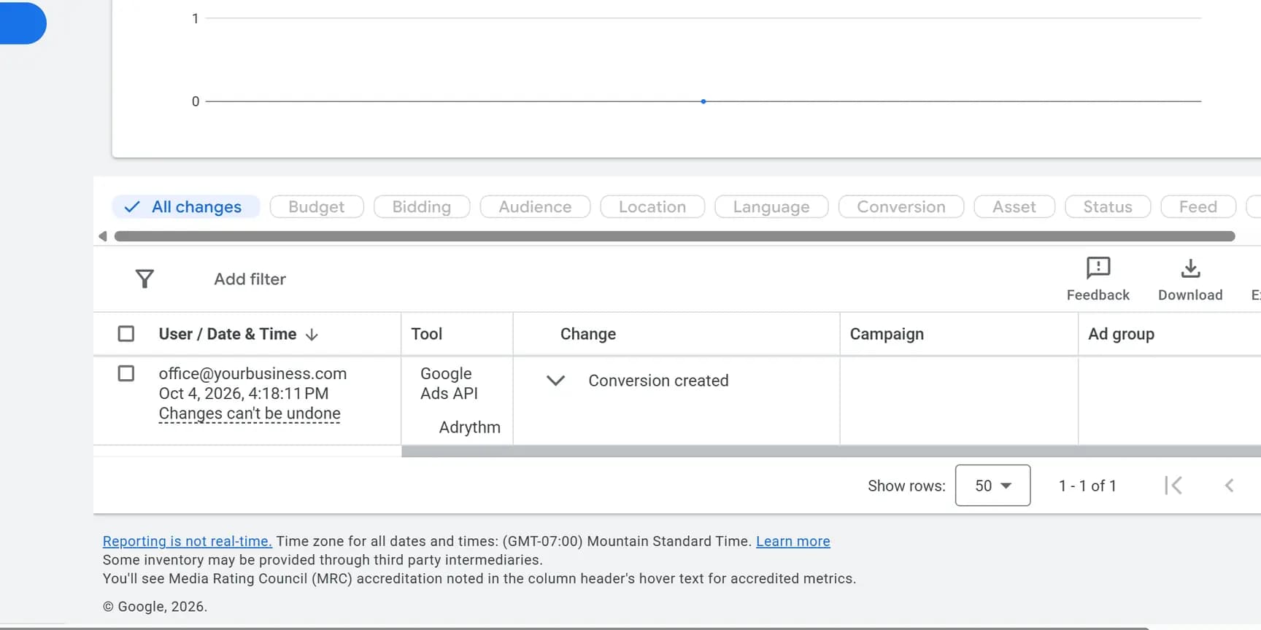Filter by Language changes
Viewport: 1261px width, 630px height.
pyautogui.click(x=771, y=207)
